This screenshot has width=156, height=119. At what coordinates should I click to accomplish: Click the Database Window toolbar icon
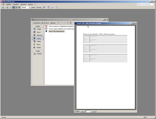pyautogui.click(x=49, y=7)
